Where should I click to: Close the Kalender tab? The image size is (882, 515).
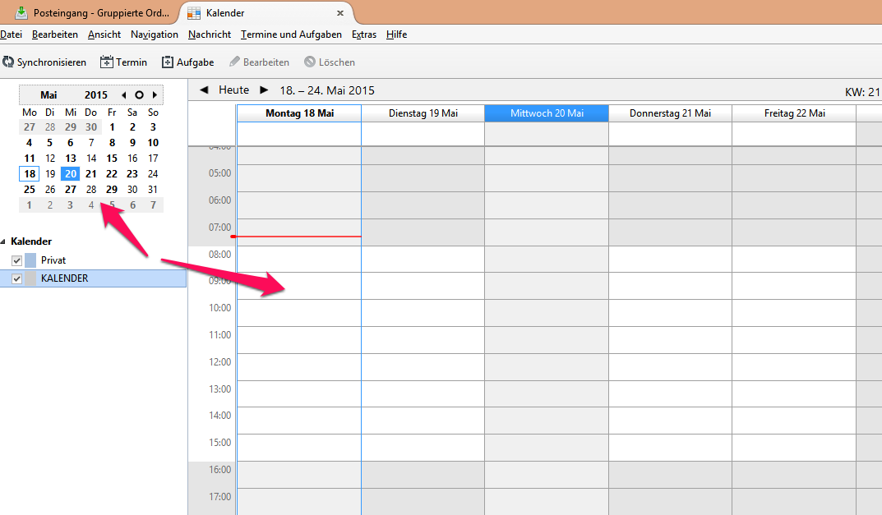coord(339,13)
